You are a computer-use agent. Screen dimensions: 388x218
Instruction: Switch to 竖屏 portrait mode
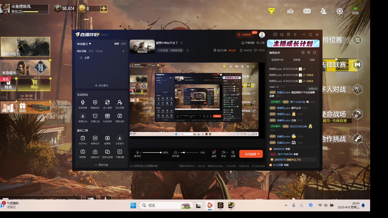coord(123,44)
